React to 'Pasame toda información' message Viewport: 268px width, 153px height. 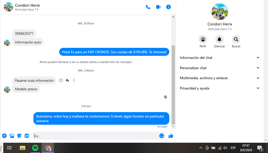click(x=61, y=80)
